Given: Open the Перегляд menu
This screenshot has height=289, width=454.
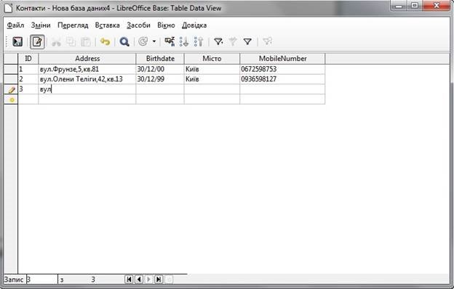Looking at the screenshot, I should (x=73, y=25).
